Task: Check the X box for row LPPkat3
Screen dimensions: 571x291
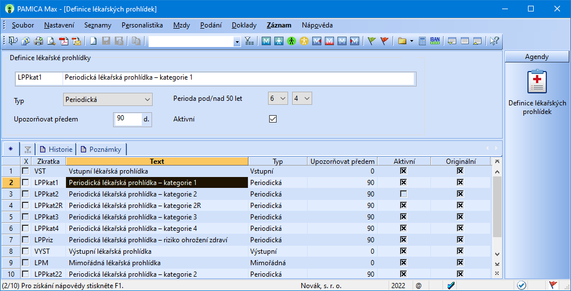Action: [25, 217]
